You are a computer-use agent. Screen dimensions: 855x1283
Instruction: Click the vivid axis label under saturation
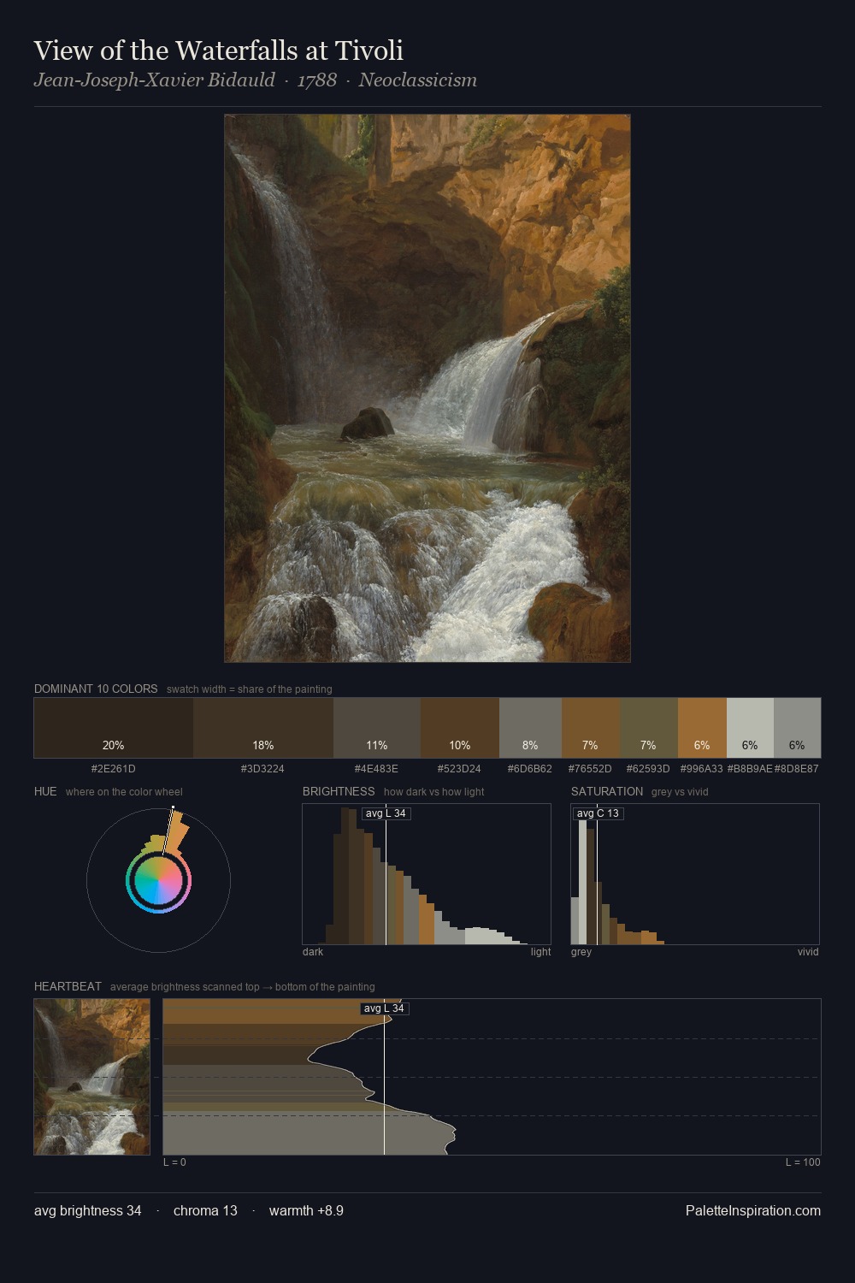click(x=808, y=952)
